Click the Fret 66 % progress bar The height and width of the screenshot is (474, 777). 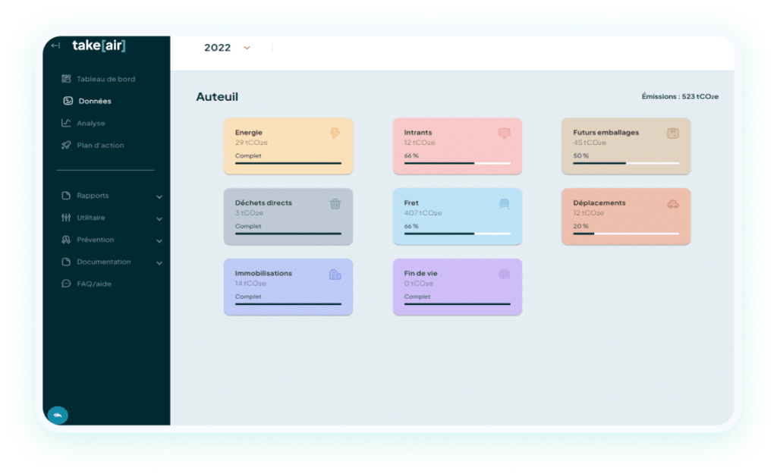(457, 234)
